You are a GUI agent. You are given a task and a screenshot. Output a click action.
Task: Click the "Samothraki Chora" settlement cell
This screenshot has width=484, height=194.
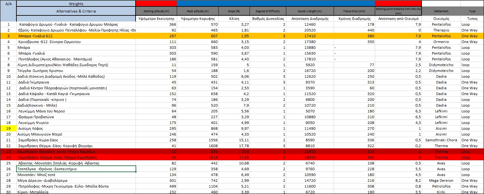tap(441, 140)
